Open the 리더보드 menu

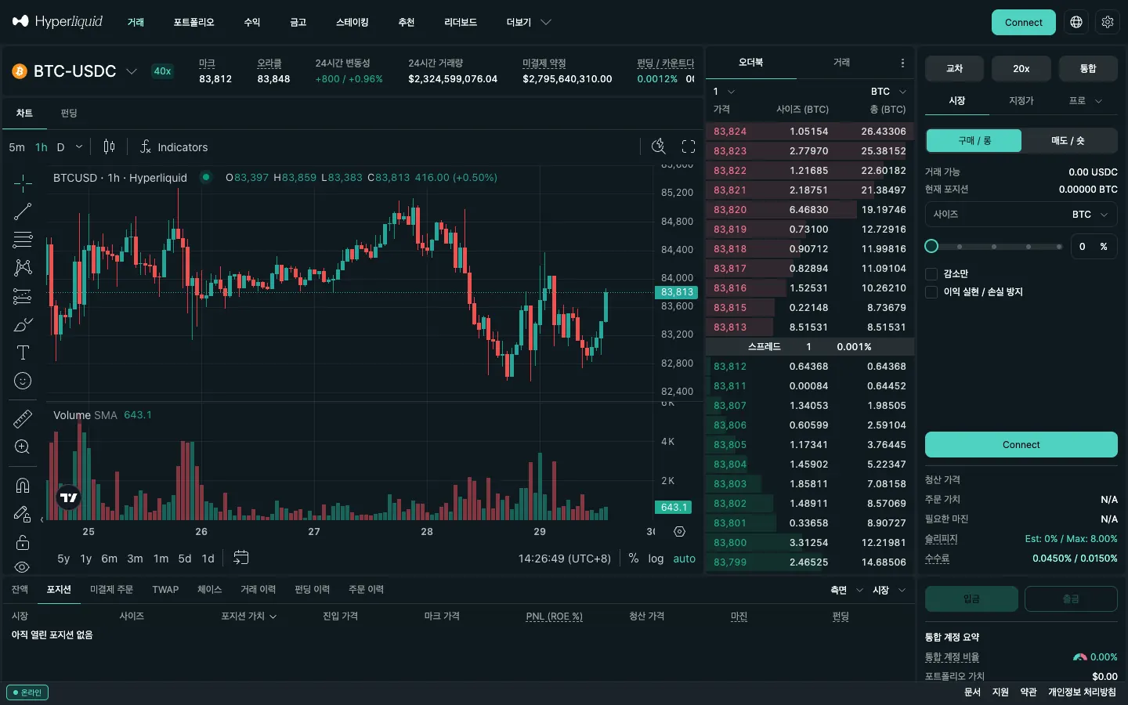[x=461, y=22]
